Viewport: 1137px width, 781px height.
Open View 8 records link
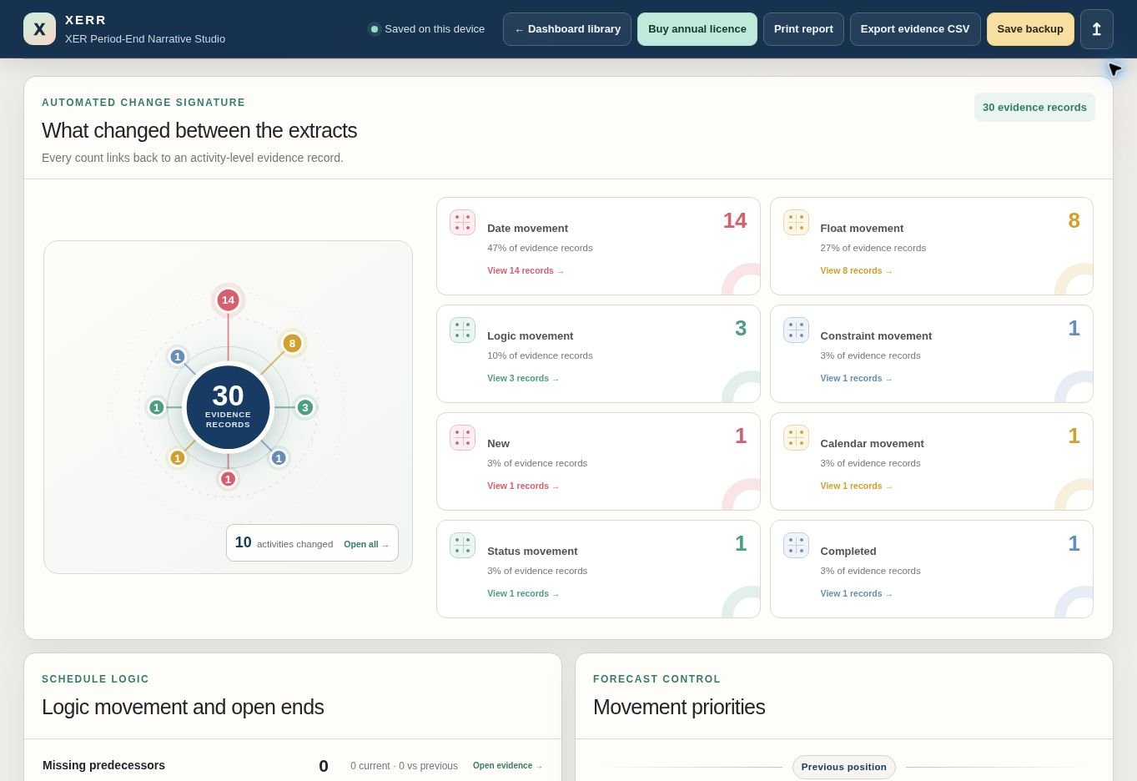pos(856,270)
